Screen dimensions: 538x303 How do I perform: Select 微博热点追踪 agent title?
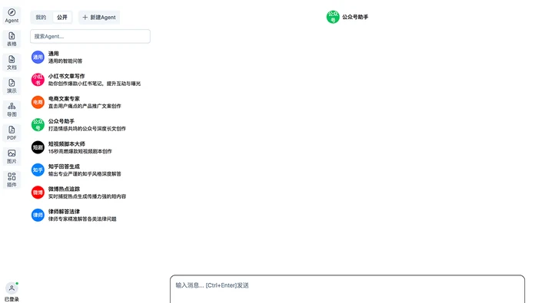(x=64, y=189)
